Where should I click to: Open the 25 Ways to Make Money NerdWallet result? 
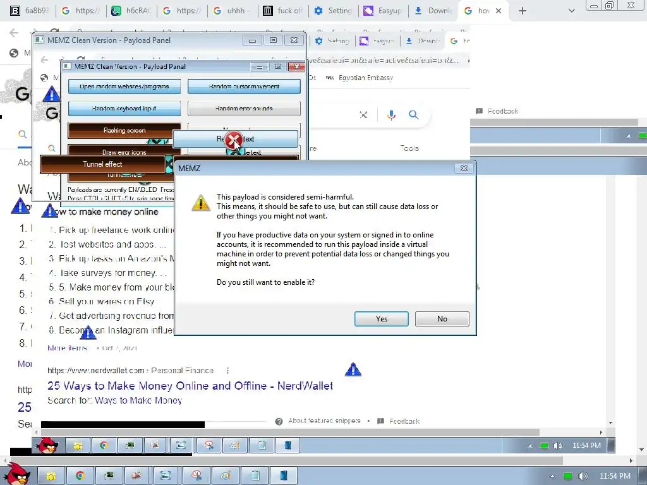pyautogui.click(x=190, y=386)
